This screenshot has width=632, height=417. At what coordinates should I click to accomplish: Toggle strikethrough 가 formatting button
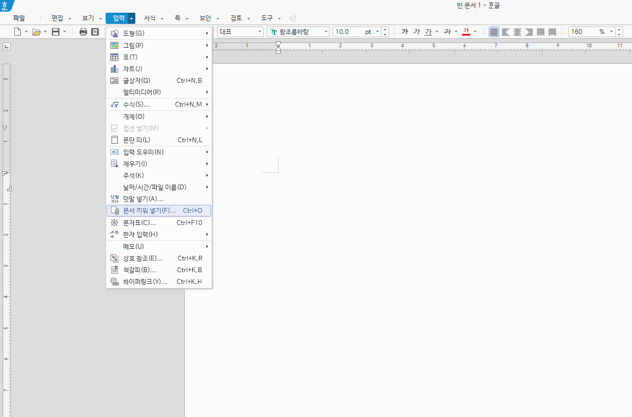click(447, 32)
